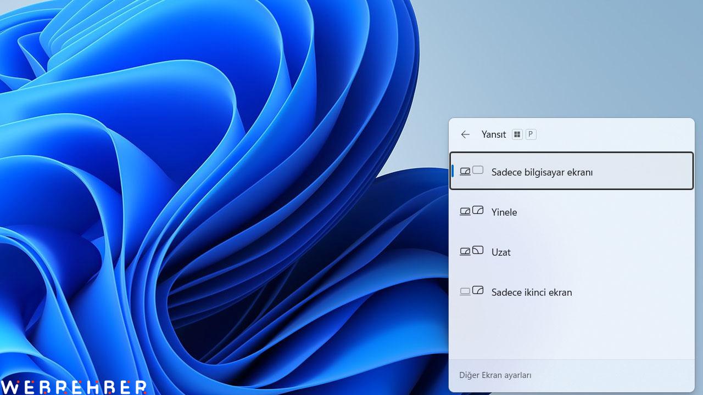703x395 pixels.
Task: Switch to Sadece ikinci ekran
Action: point(571,292)
